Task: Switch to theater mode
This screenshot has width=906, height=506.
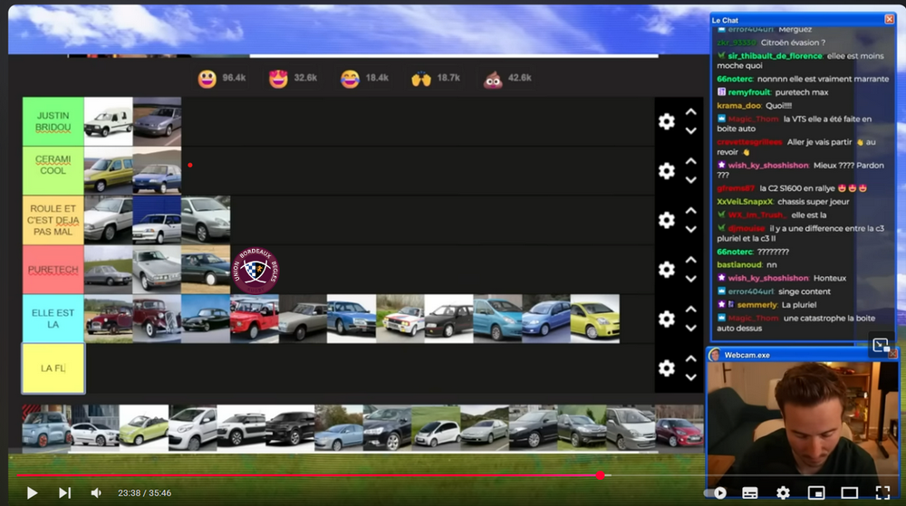Action: click(850, 492)
